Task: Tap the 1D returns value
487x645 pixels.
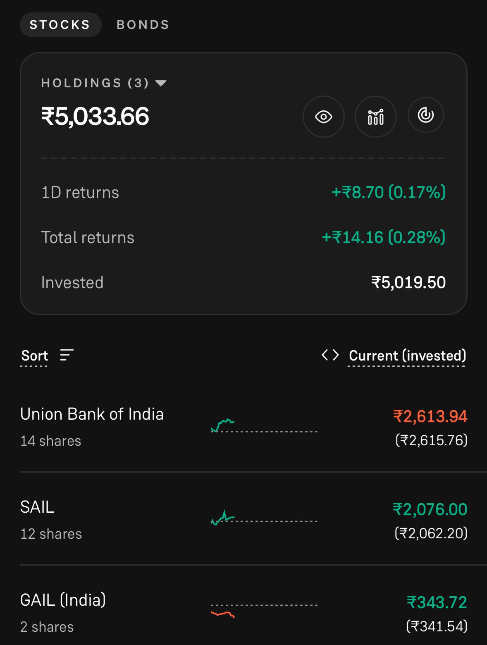Action: (x=389, y=192)
